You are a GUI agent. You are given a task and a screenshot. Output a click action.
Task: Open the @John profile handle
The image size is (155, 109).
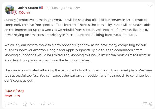point(24,12)
